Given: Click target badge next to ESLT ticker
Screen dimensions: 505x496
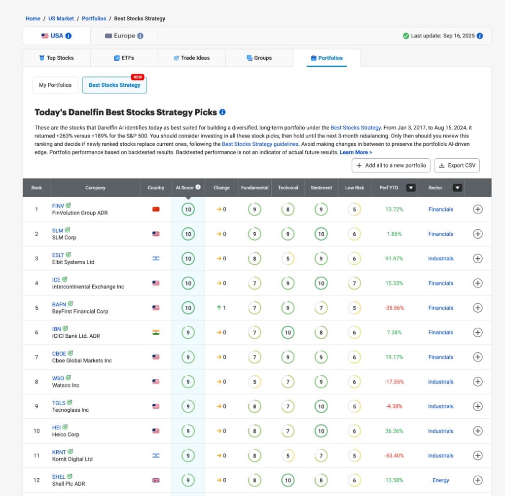Looking at the screenshot, I should 68,254.
